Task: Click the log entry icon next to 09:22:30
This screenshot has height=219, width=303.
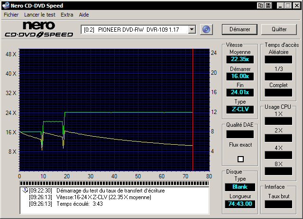Action: [25, 190]
